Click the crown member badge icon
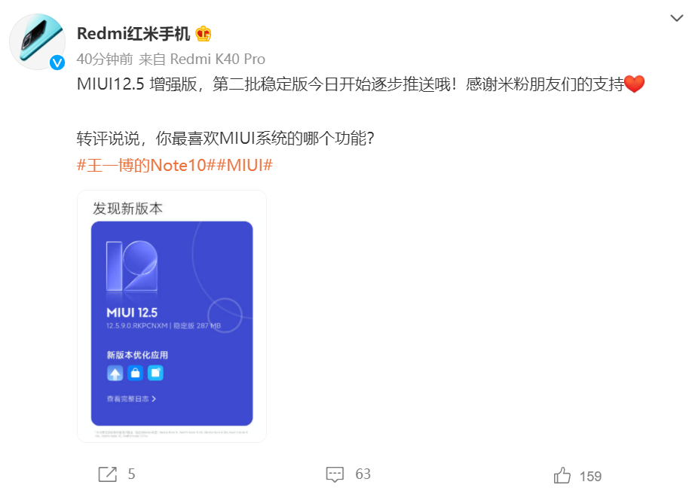 [x=204, y=34]
